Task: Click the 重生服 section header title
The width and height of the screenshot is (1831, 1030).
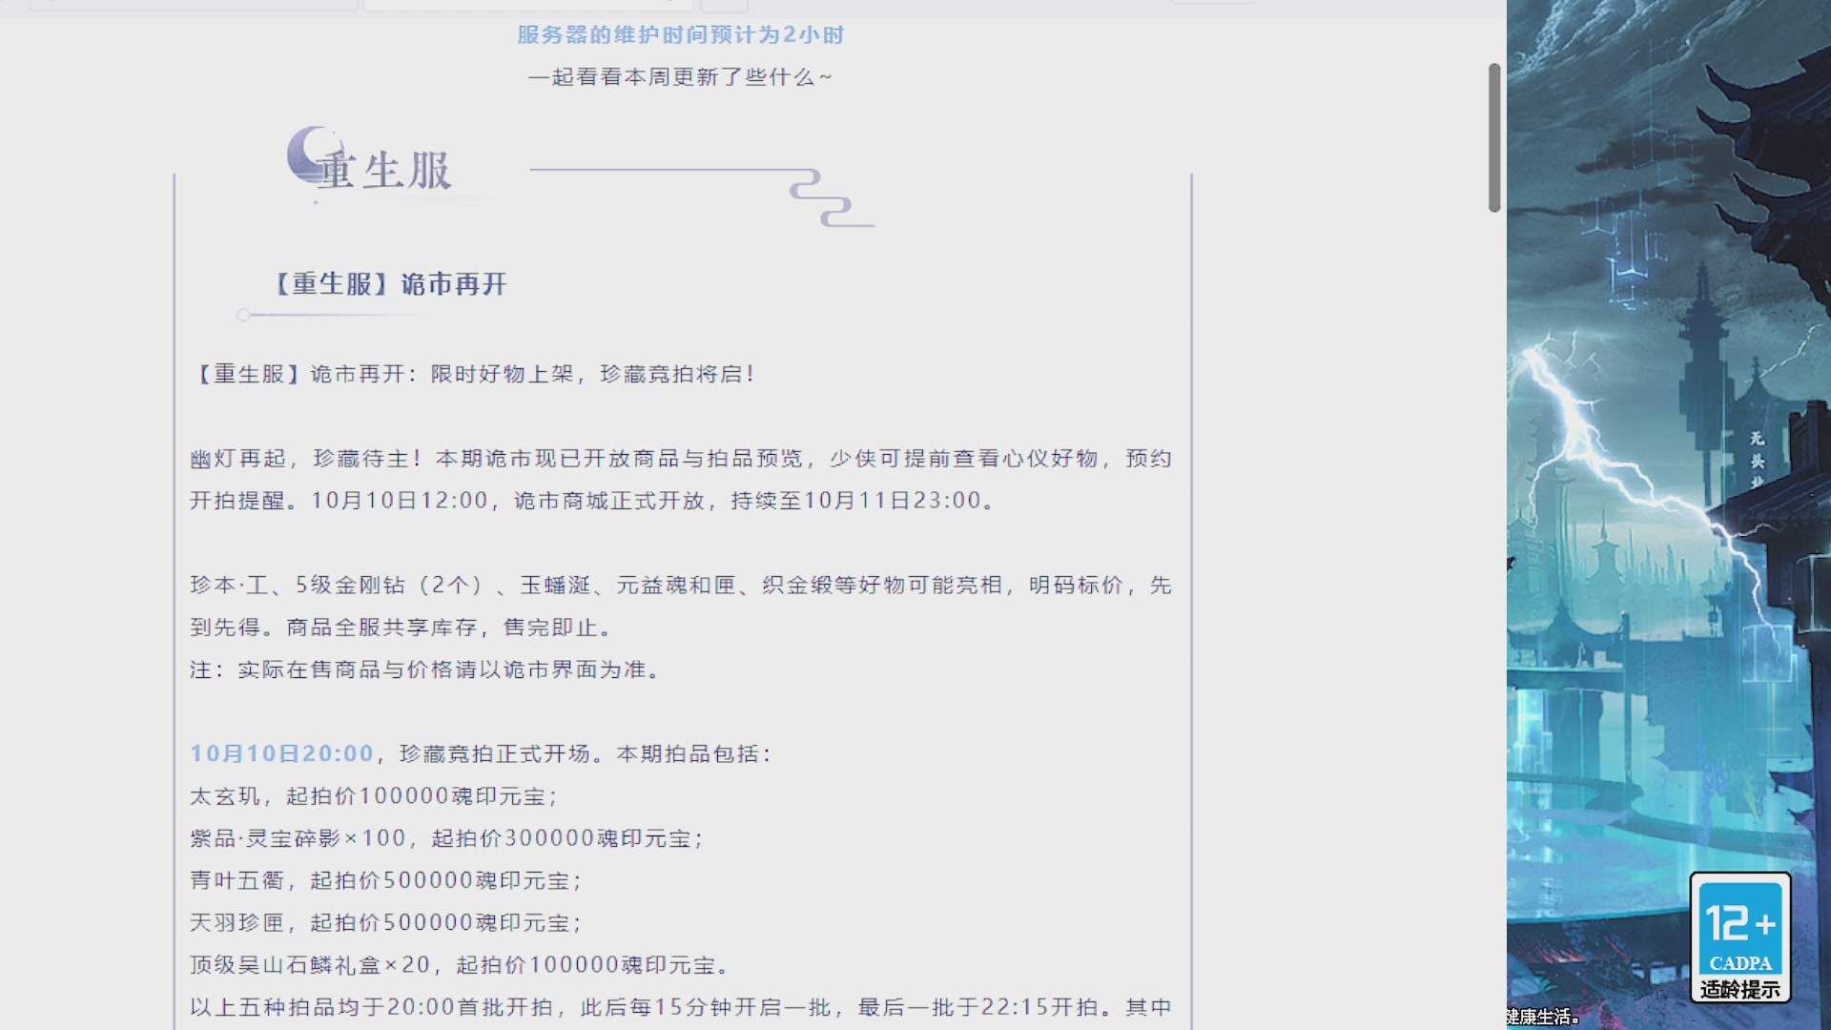Action: pos(384,171)
